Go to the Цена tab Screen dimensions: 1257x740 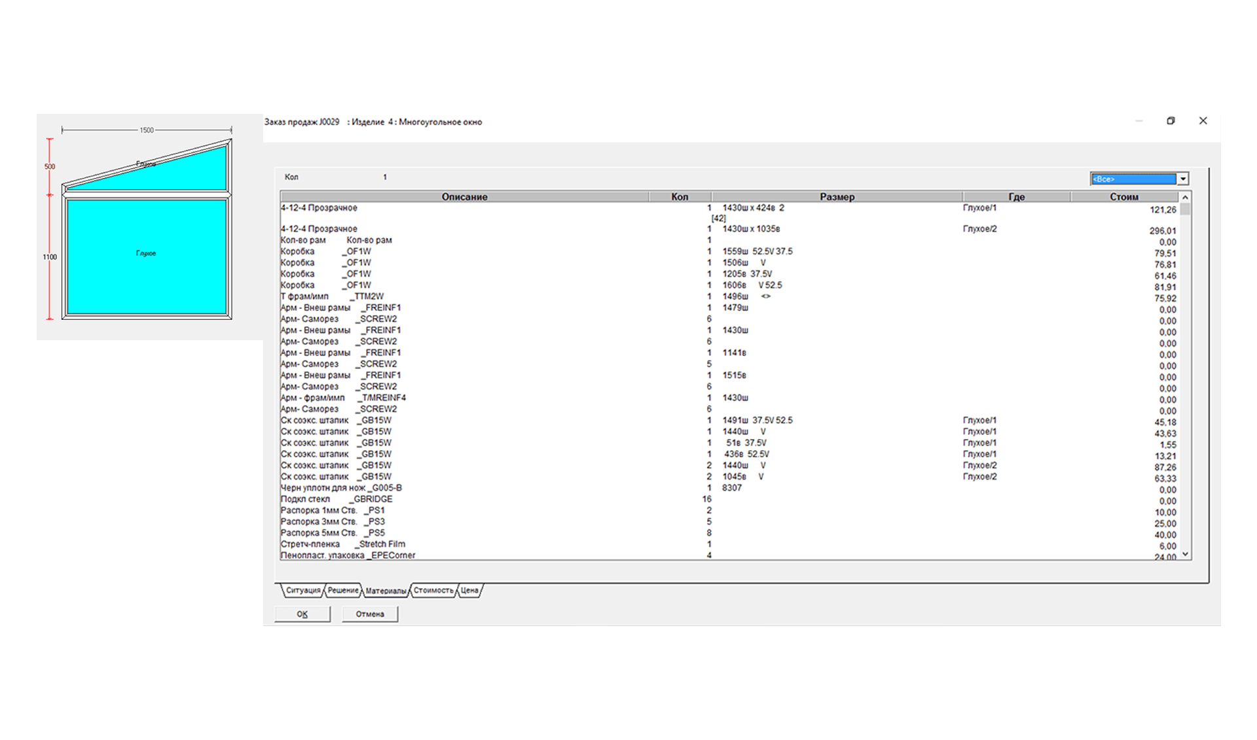tap(469, 590)
